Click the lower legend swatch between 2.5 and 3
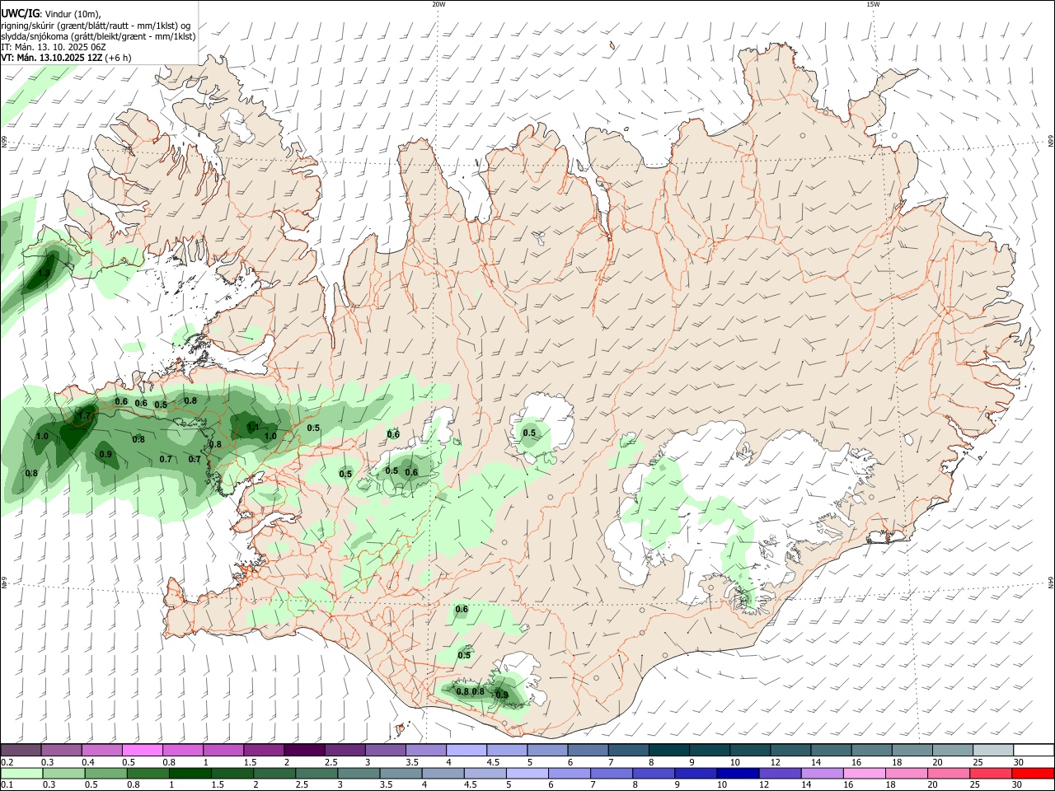This screenshot has height=791, width=1055. pos(317,774)
